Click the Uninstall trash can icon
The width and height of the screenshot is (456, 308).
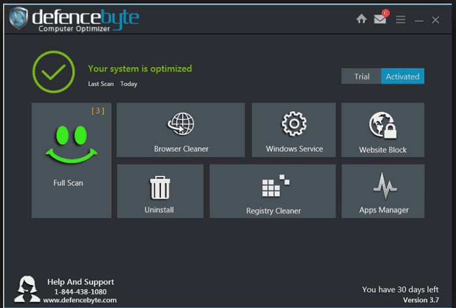(x=160, y=188)
